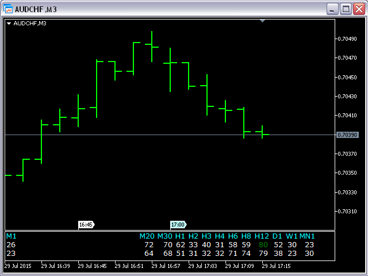
Task: Select the D1 timeframe label
Action: (277, 236)
